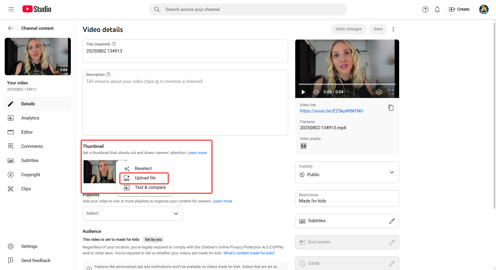Click the Save button
Screen dimensions: 496x270
378,29
